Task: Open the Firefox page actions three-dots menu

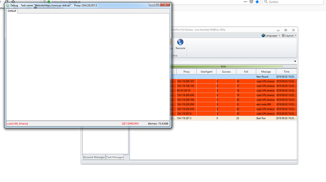Action: (245, 2)
